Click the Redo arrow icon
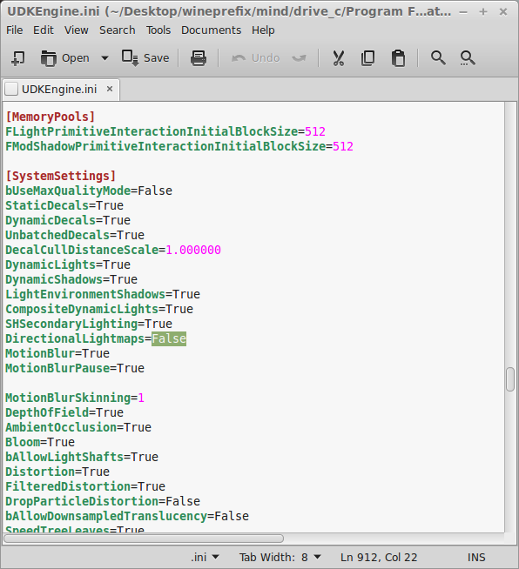 tap(300, 58)
